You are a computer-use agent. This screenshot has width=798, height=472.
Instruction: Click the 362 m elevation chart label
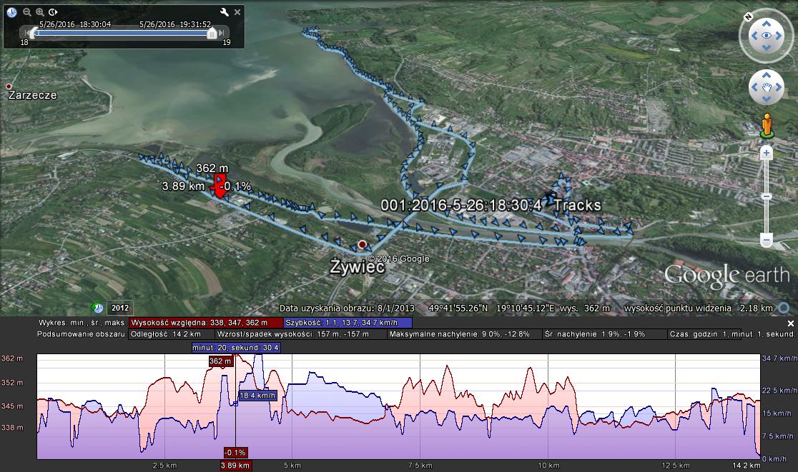[x=220, y=361]
